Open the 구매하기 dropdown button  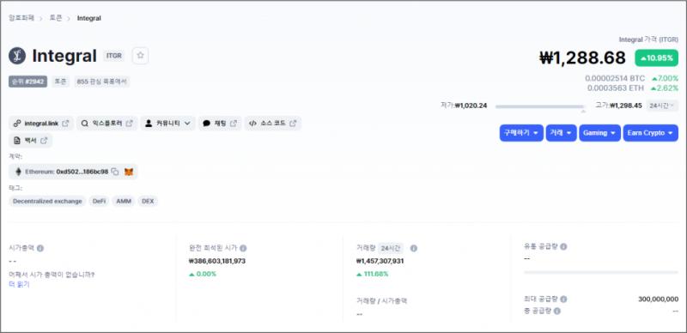(x=521, y=133)
